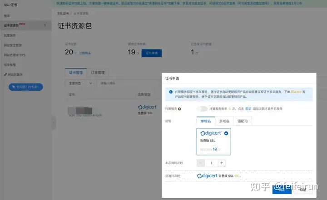Click the digicert logo in the certificate table row
Image resolution: width=327 pixels, height=200 pixels.
(147, 107)
